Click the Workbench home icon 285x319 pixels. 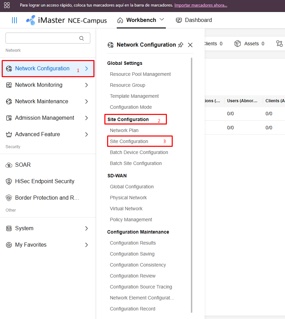click(120, 20)
